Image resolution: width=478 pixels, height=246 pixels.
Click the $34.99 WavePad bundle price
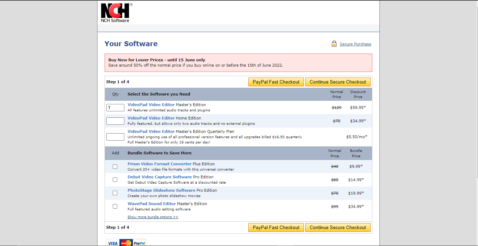(356, 207)
